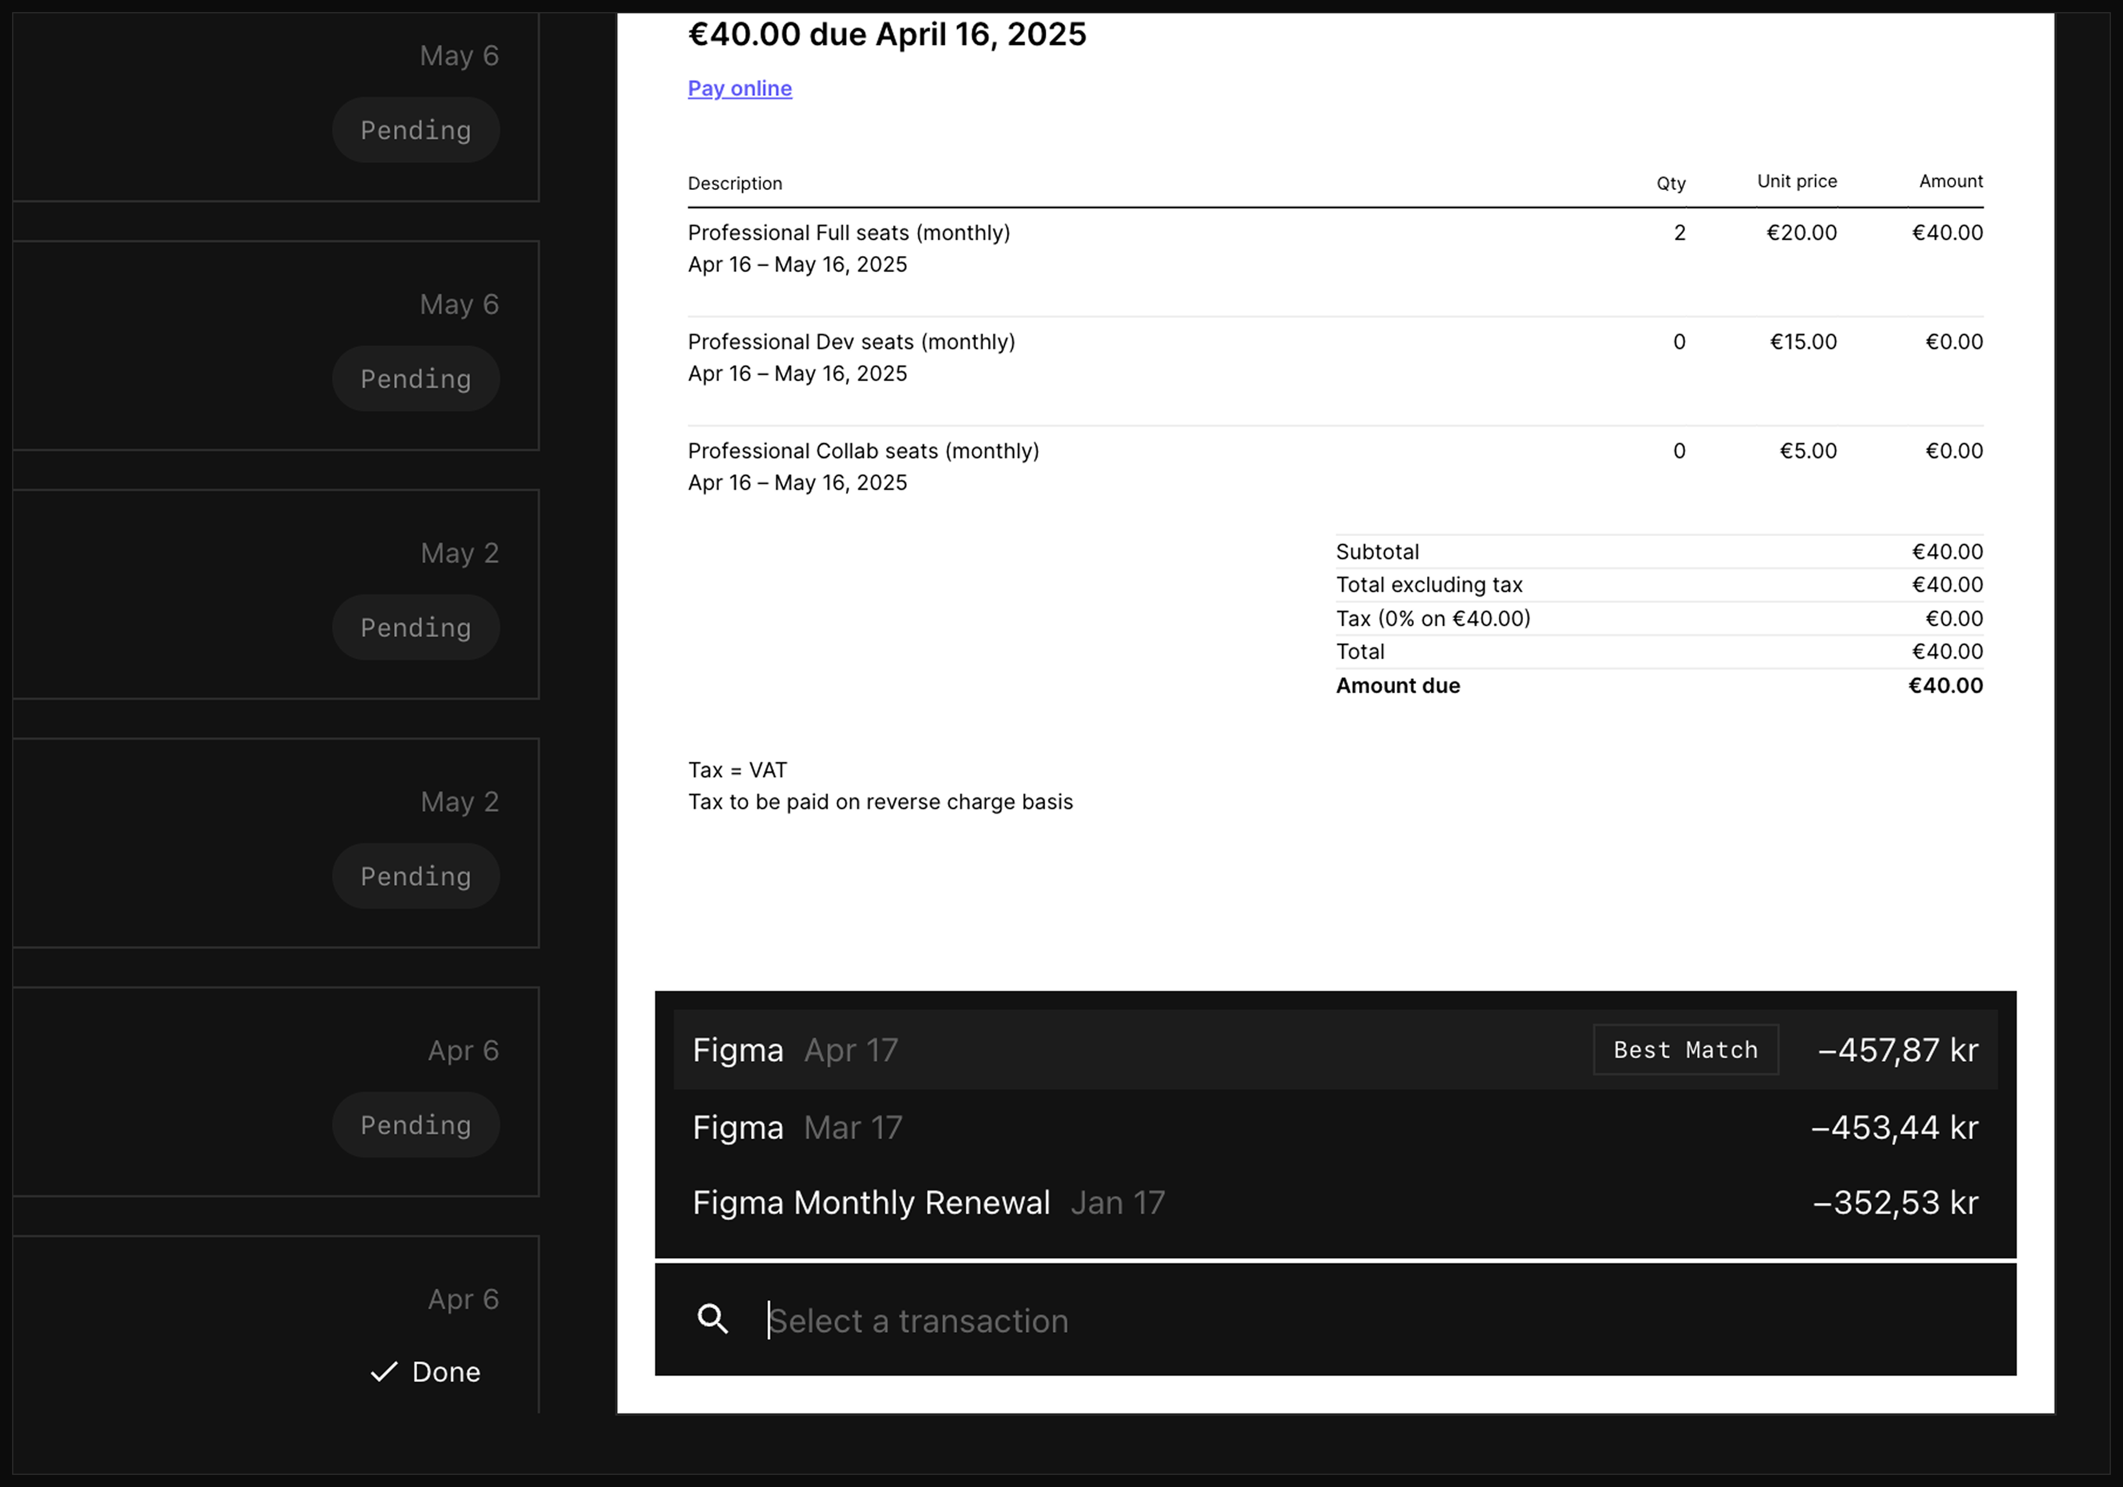Click the Professional Full seats line item
Viewport: 2123px width, 1487px height.
[848, 233]
